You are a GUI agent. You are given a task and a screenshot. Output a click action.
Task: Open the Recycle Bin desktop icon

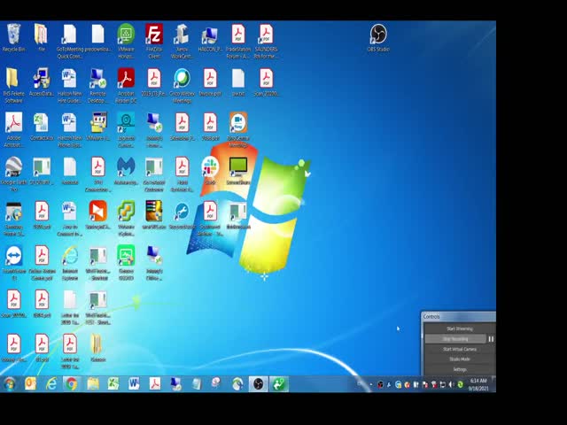point(13,35)
